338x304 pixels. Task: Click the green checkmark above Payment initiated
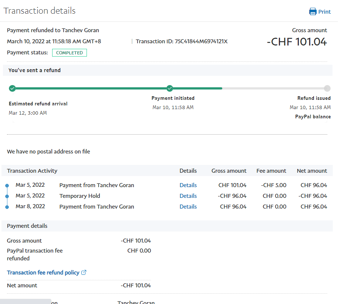170,88
